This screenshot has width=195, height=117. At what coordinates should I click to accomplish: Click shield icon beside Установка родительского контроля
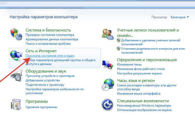click(119, 49)
